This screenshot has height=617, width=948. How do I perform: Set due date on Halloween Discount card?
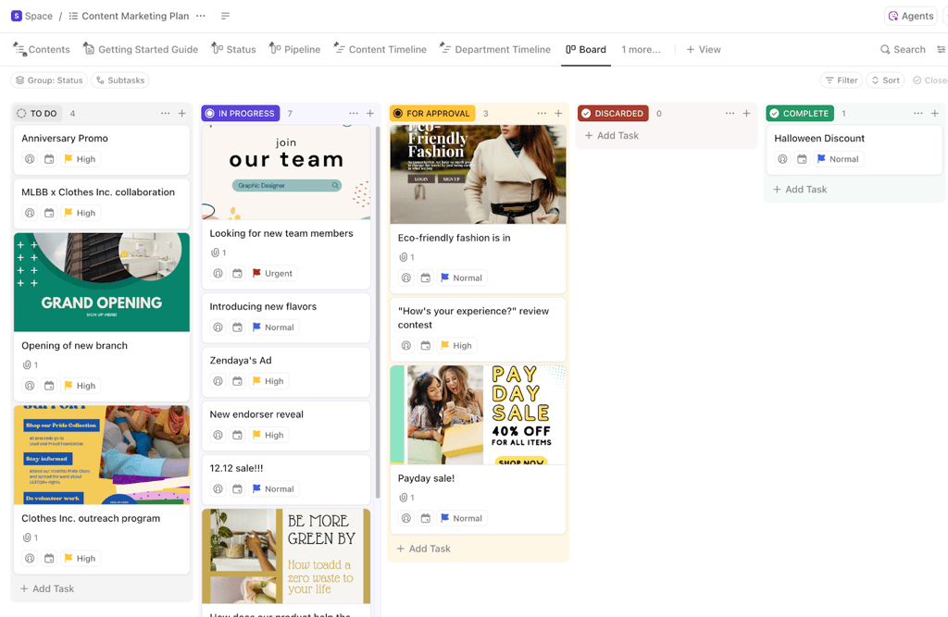click(x=802, y=159)
